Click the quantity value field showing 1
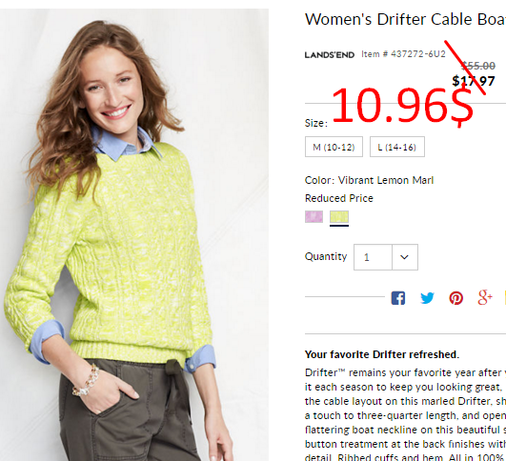This screenshot has height=461, width=506. tap(373, 257)
